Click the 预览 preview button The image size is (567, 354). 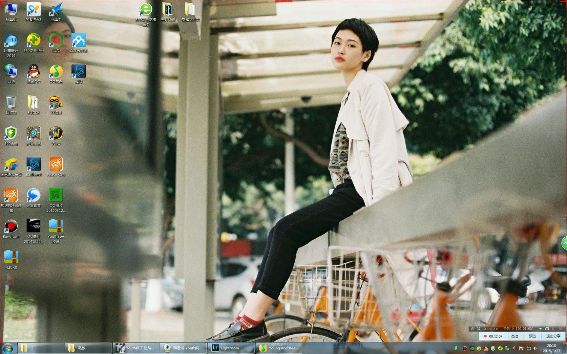532,336
